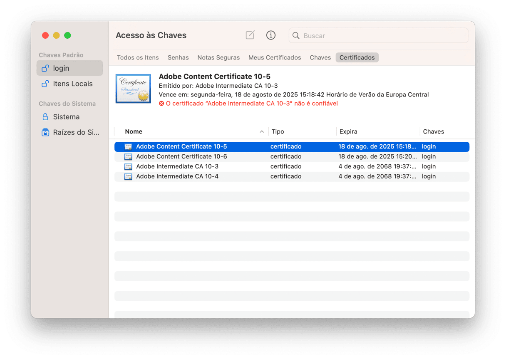The image size is (506, 359).
Task: Focus the Buscar search field
Action: (x=378, y=36)
